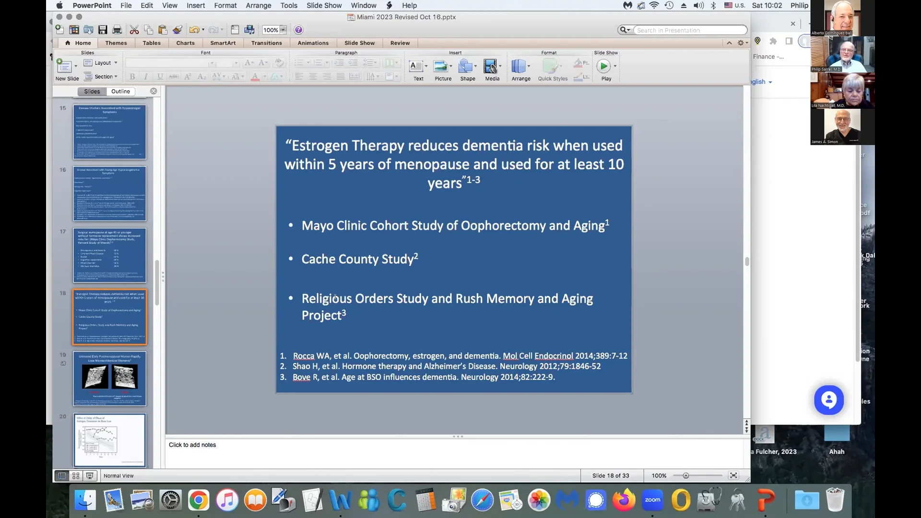Expand the Undo history dropdown arrow
Screen dimensions: 921x518
tap(203, 30)
